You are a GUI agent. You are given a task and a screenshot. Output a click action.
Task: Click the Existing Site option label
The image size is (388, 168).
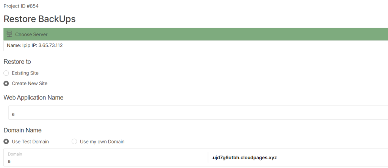pyautogui.click(x=25, y=73)
